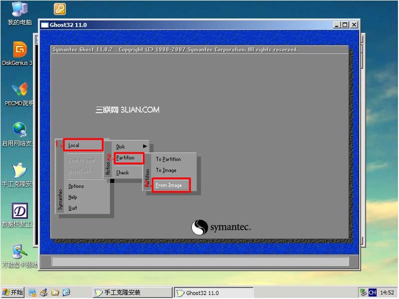
Task: Click the second quick launch taskbar icon
Action: click(44, 293)
